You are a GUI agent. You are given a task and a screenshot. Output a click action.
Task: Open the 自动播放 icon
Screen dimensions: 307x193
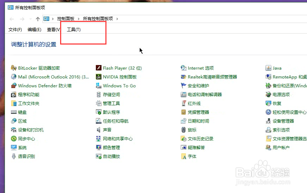[x=98, y=156]
